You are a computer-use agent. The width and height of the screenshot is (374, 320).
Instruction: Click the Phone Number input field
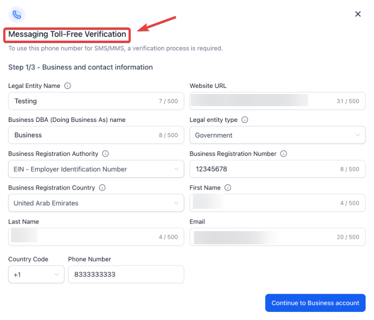coord(126,274)
